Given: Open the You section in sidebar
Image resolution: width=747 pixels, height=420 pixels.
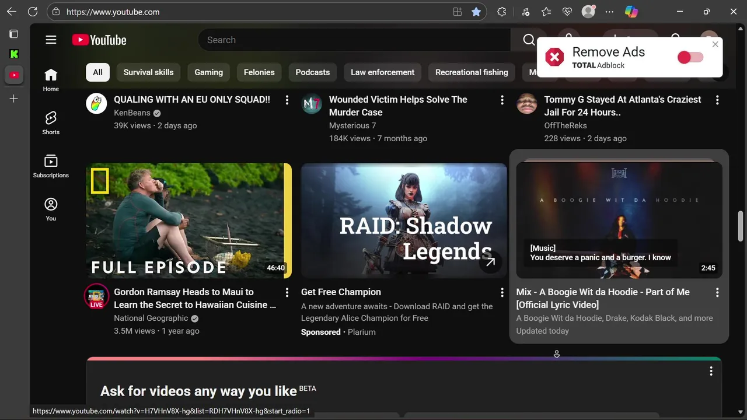Looking at the screenshot, I should point(51,209).
